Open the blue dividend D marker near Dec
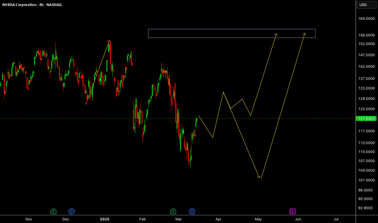 tap(71, 211)
